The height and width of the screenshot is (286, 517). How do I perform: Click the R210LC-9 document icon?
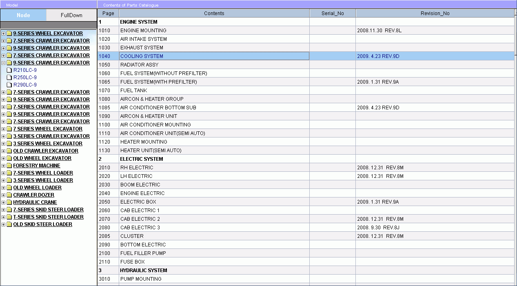(x=9, y=70)
